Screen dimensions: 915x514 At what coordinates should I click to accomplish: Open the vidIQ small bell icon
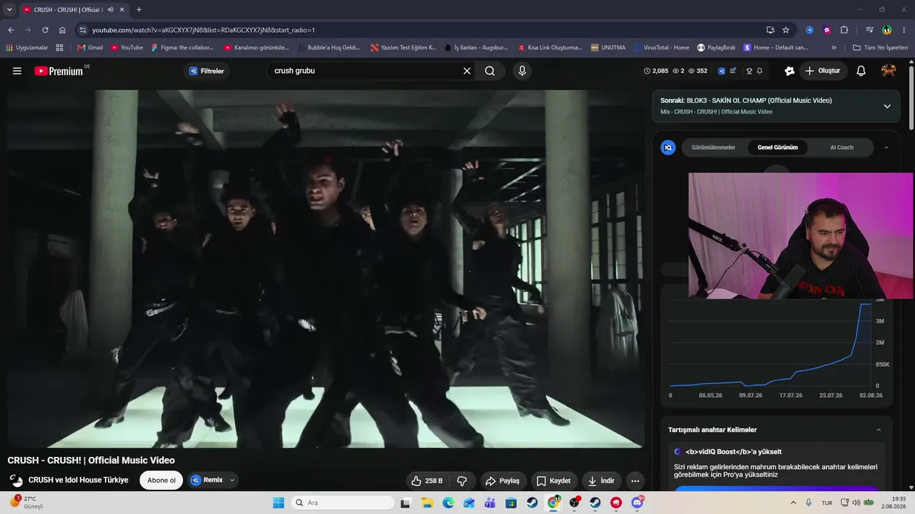[x=759, y=71]
